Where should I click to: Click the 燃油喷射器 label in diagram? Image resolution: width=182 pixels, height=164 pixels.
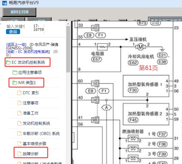coord(133,131)
